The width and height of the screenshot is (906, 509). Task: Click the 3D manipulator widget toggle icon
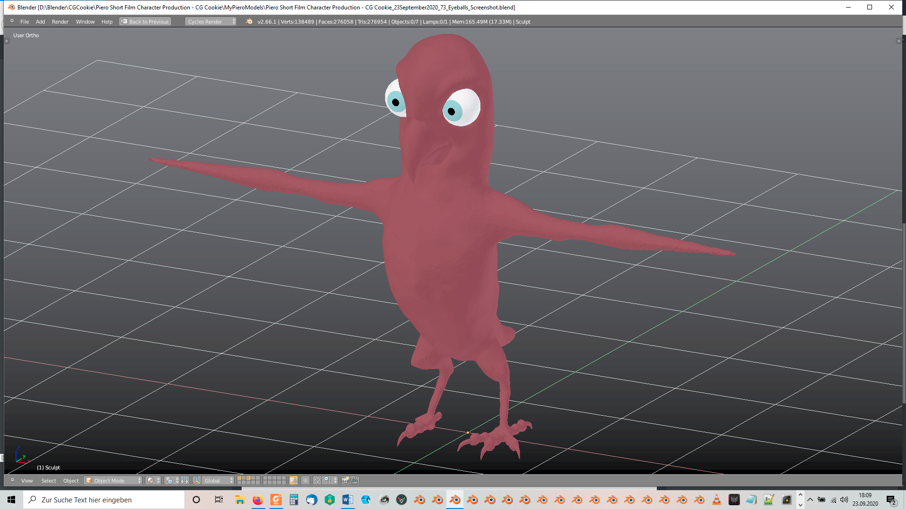(197, 481)
